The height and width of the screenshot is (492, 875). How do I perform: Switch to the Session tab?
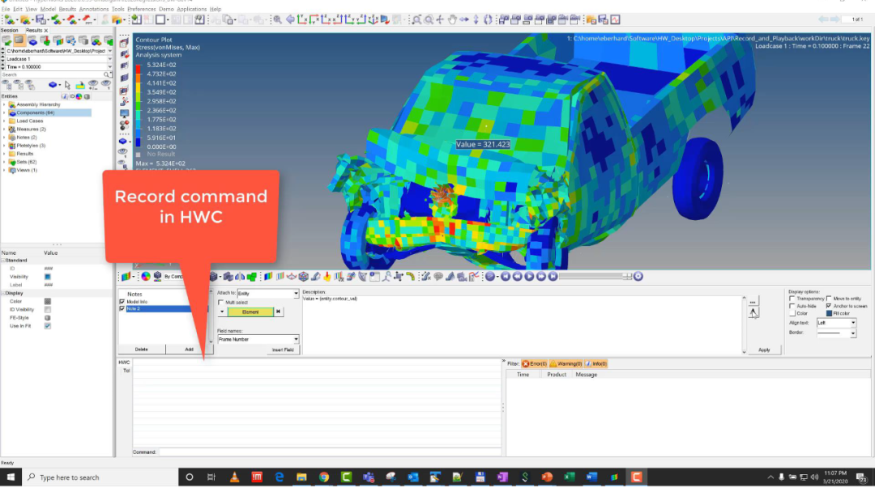coord(10,30)
